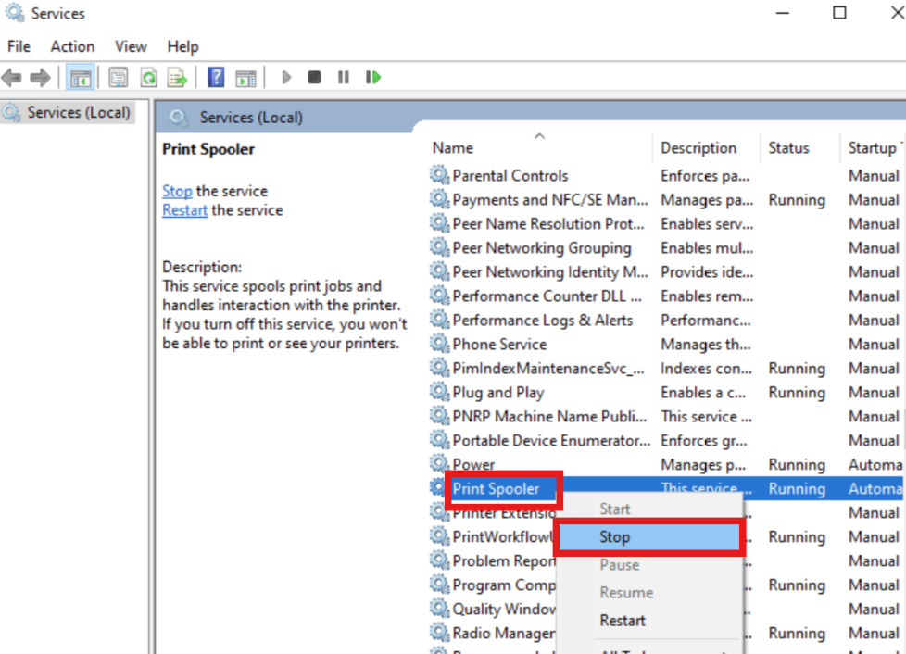Click gear icon beside Peer Networking Grouping
This screenshot has width=906, height=654.
(439, 246)
